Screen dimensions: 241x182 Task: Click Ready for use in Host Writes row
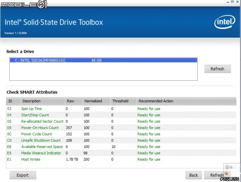149,159
